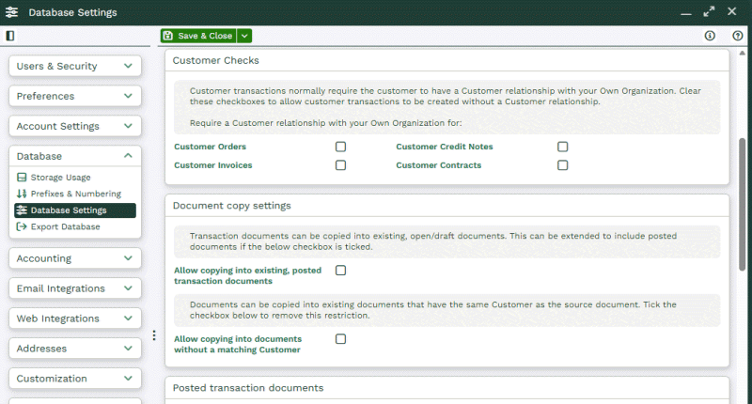Minimize the Database Settings window
752x404 pixels.
pos(686,12)
